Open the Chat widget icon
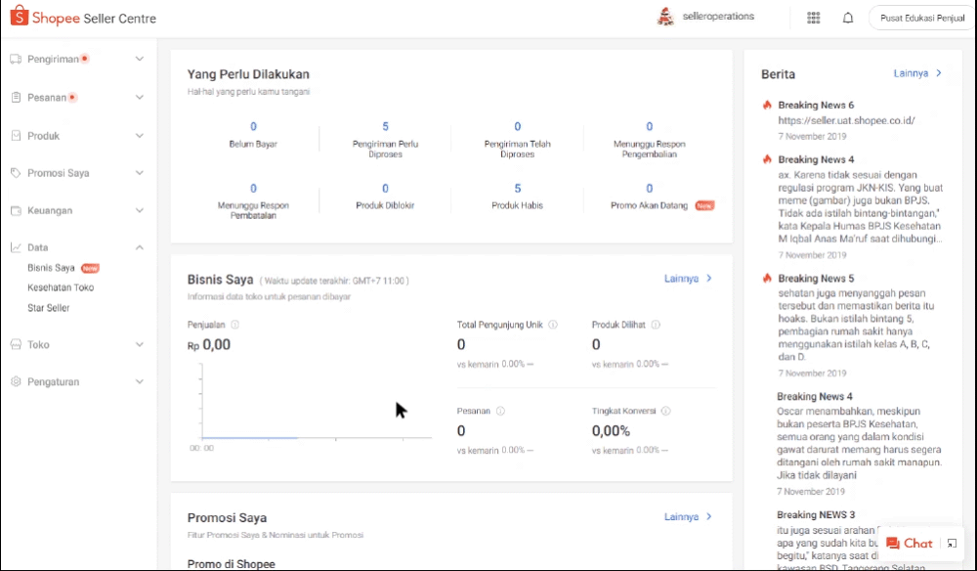The height and width of the screenshot is (571, 977). (893, 543)
